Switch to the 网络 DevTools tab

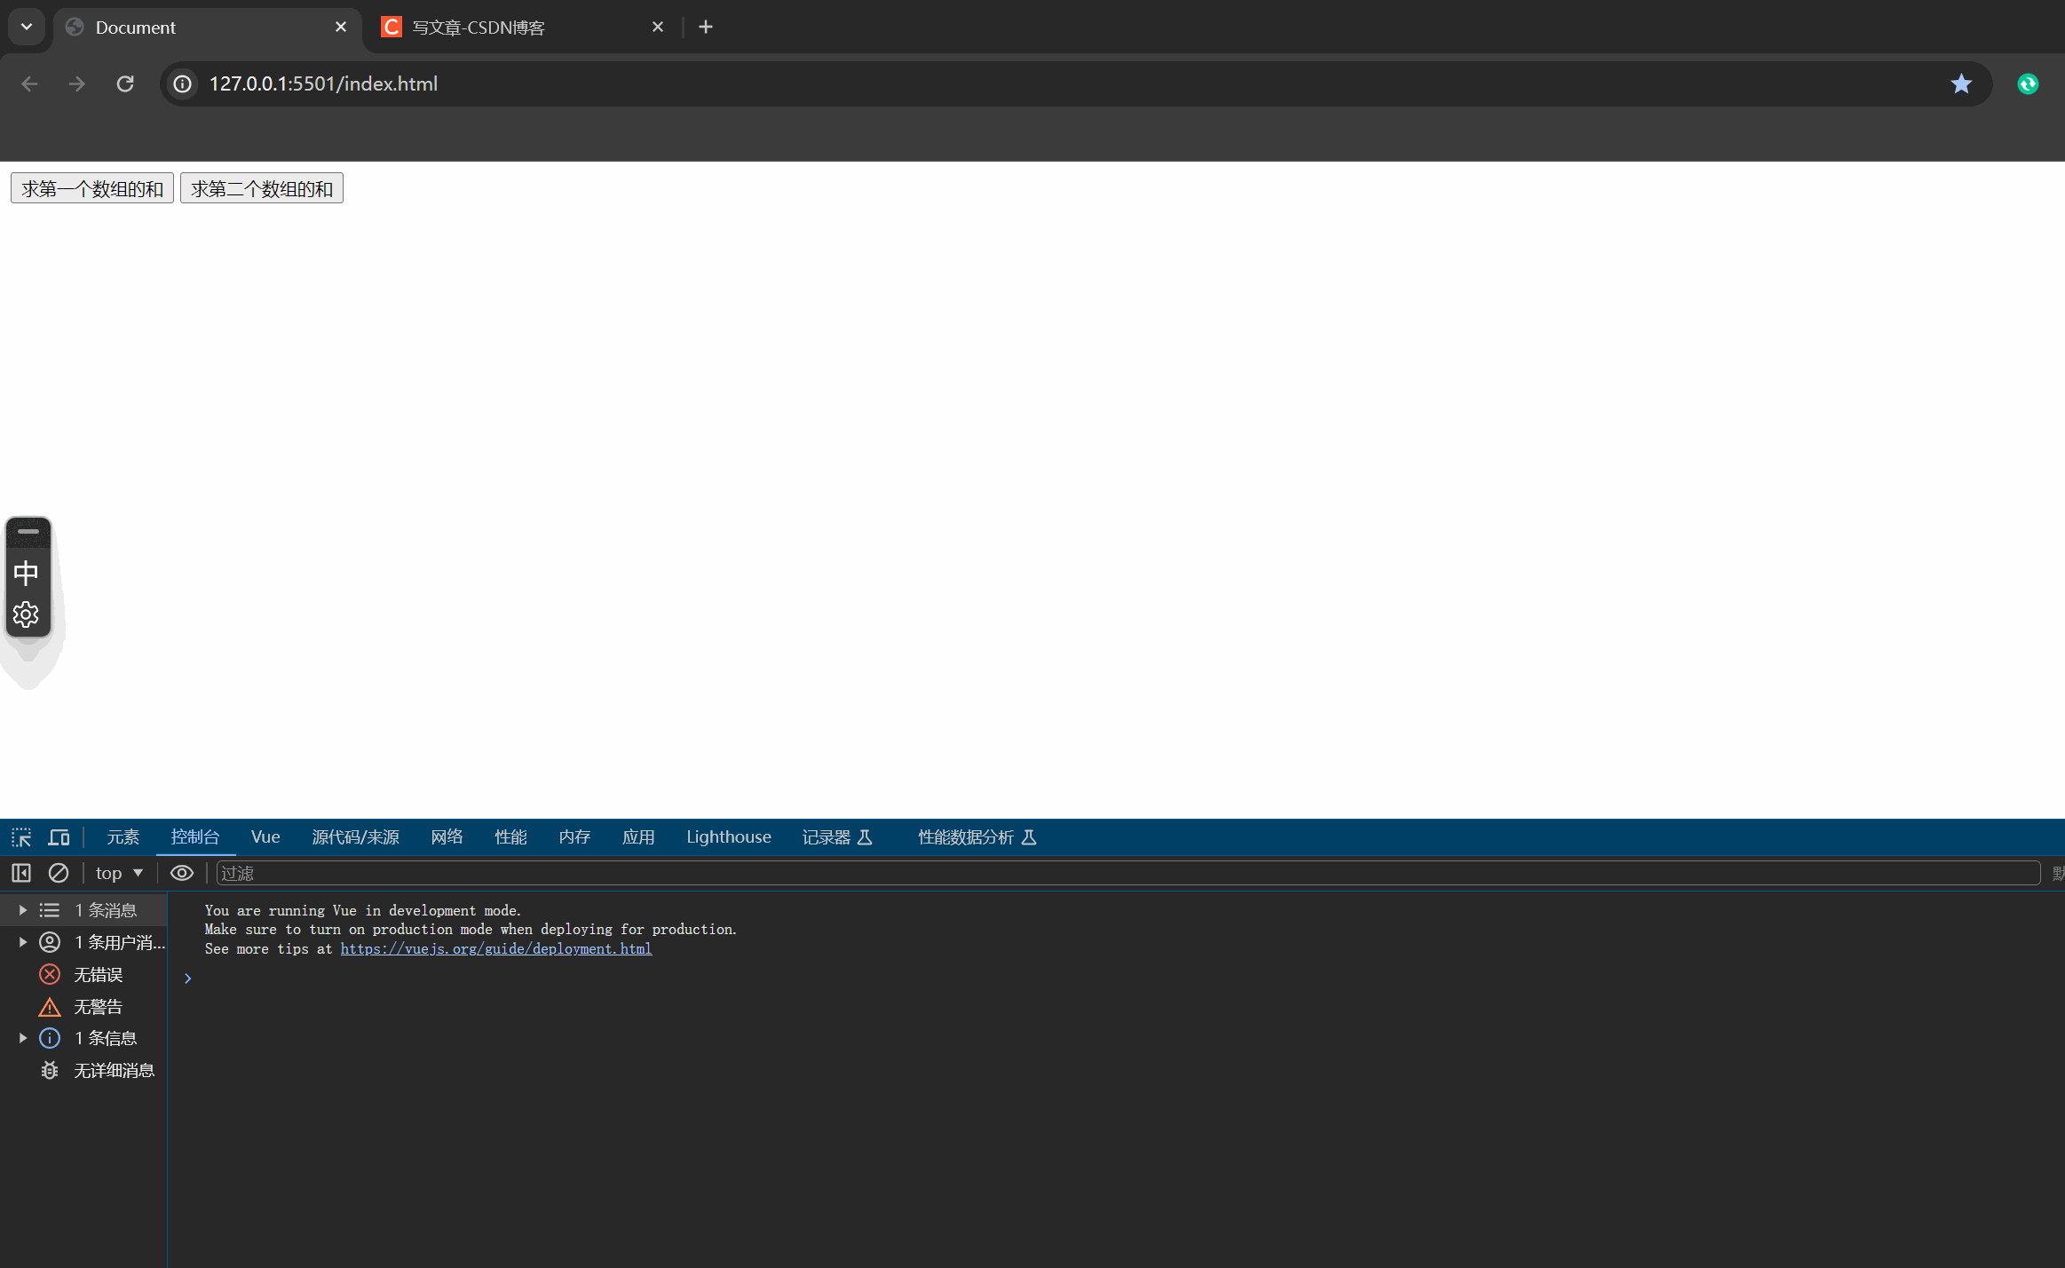(x=446, y=836)
